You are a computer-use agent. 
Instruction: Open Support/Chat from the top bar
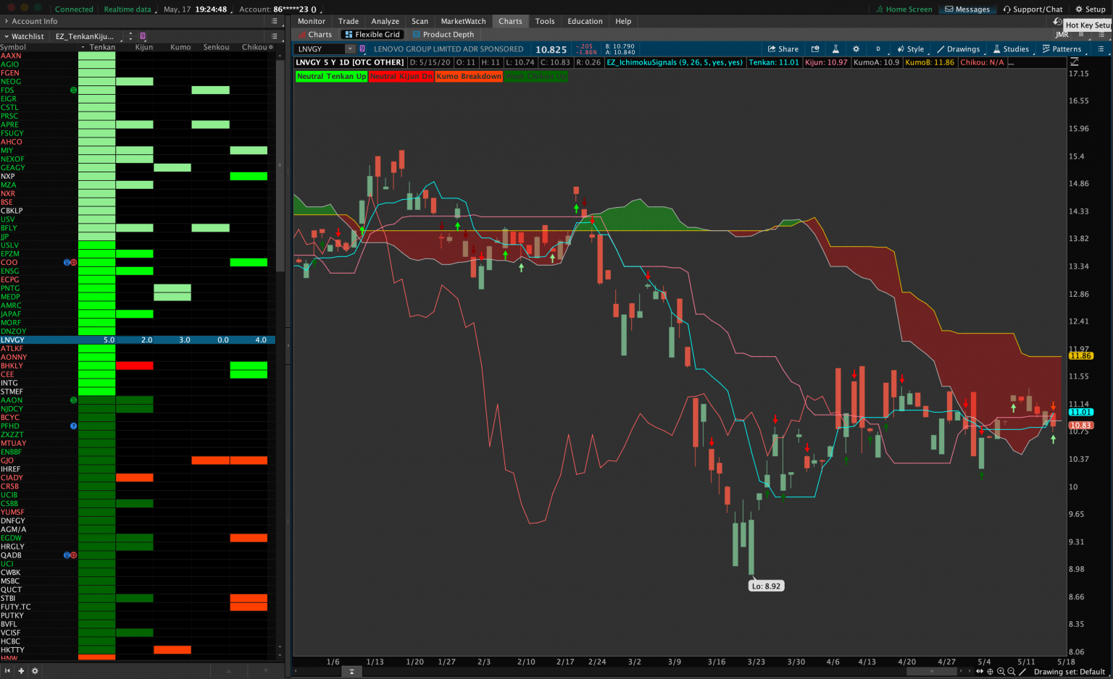[x=1033, y=9]
